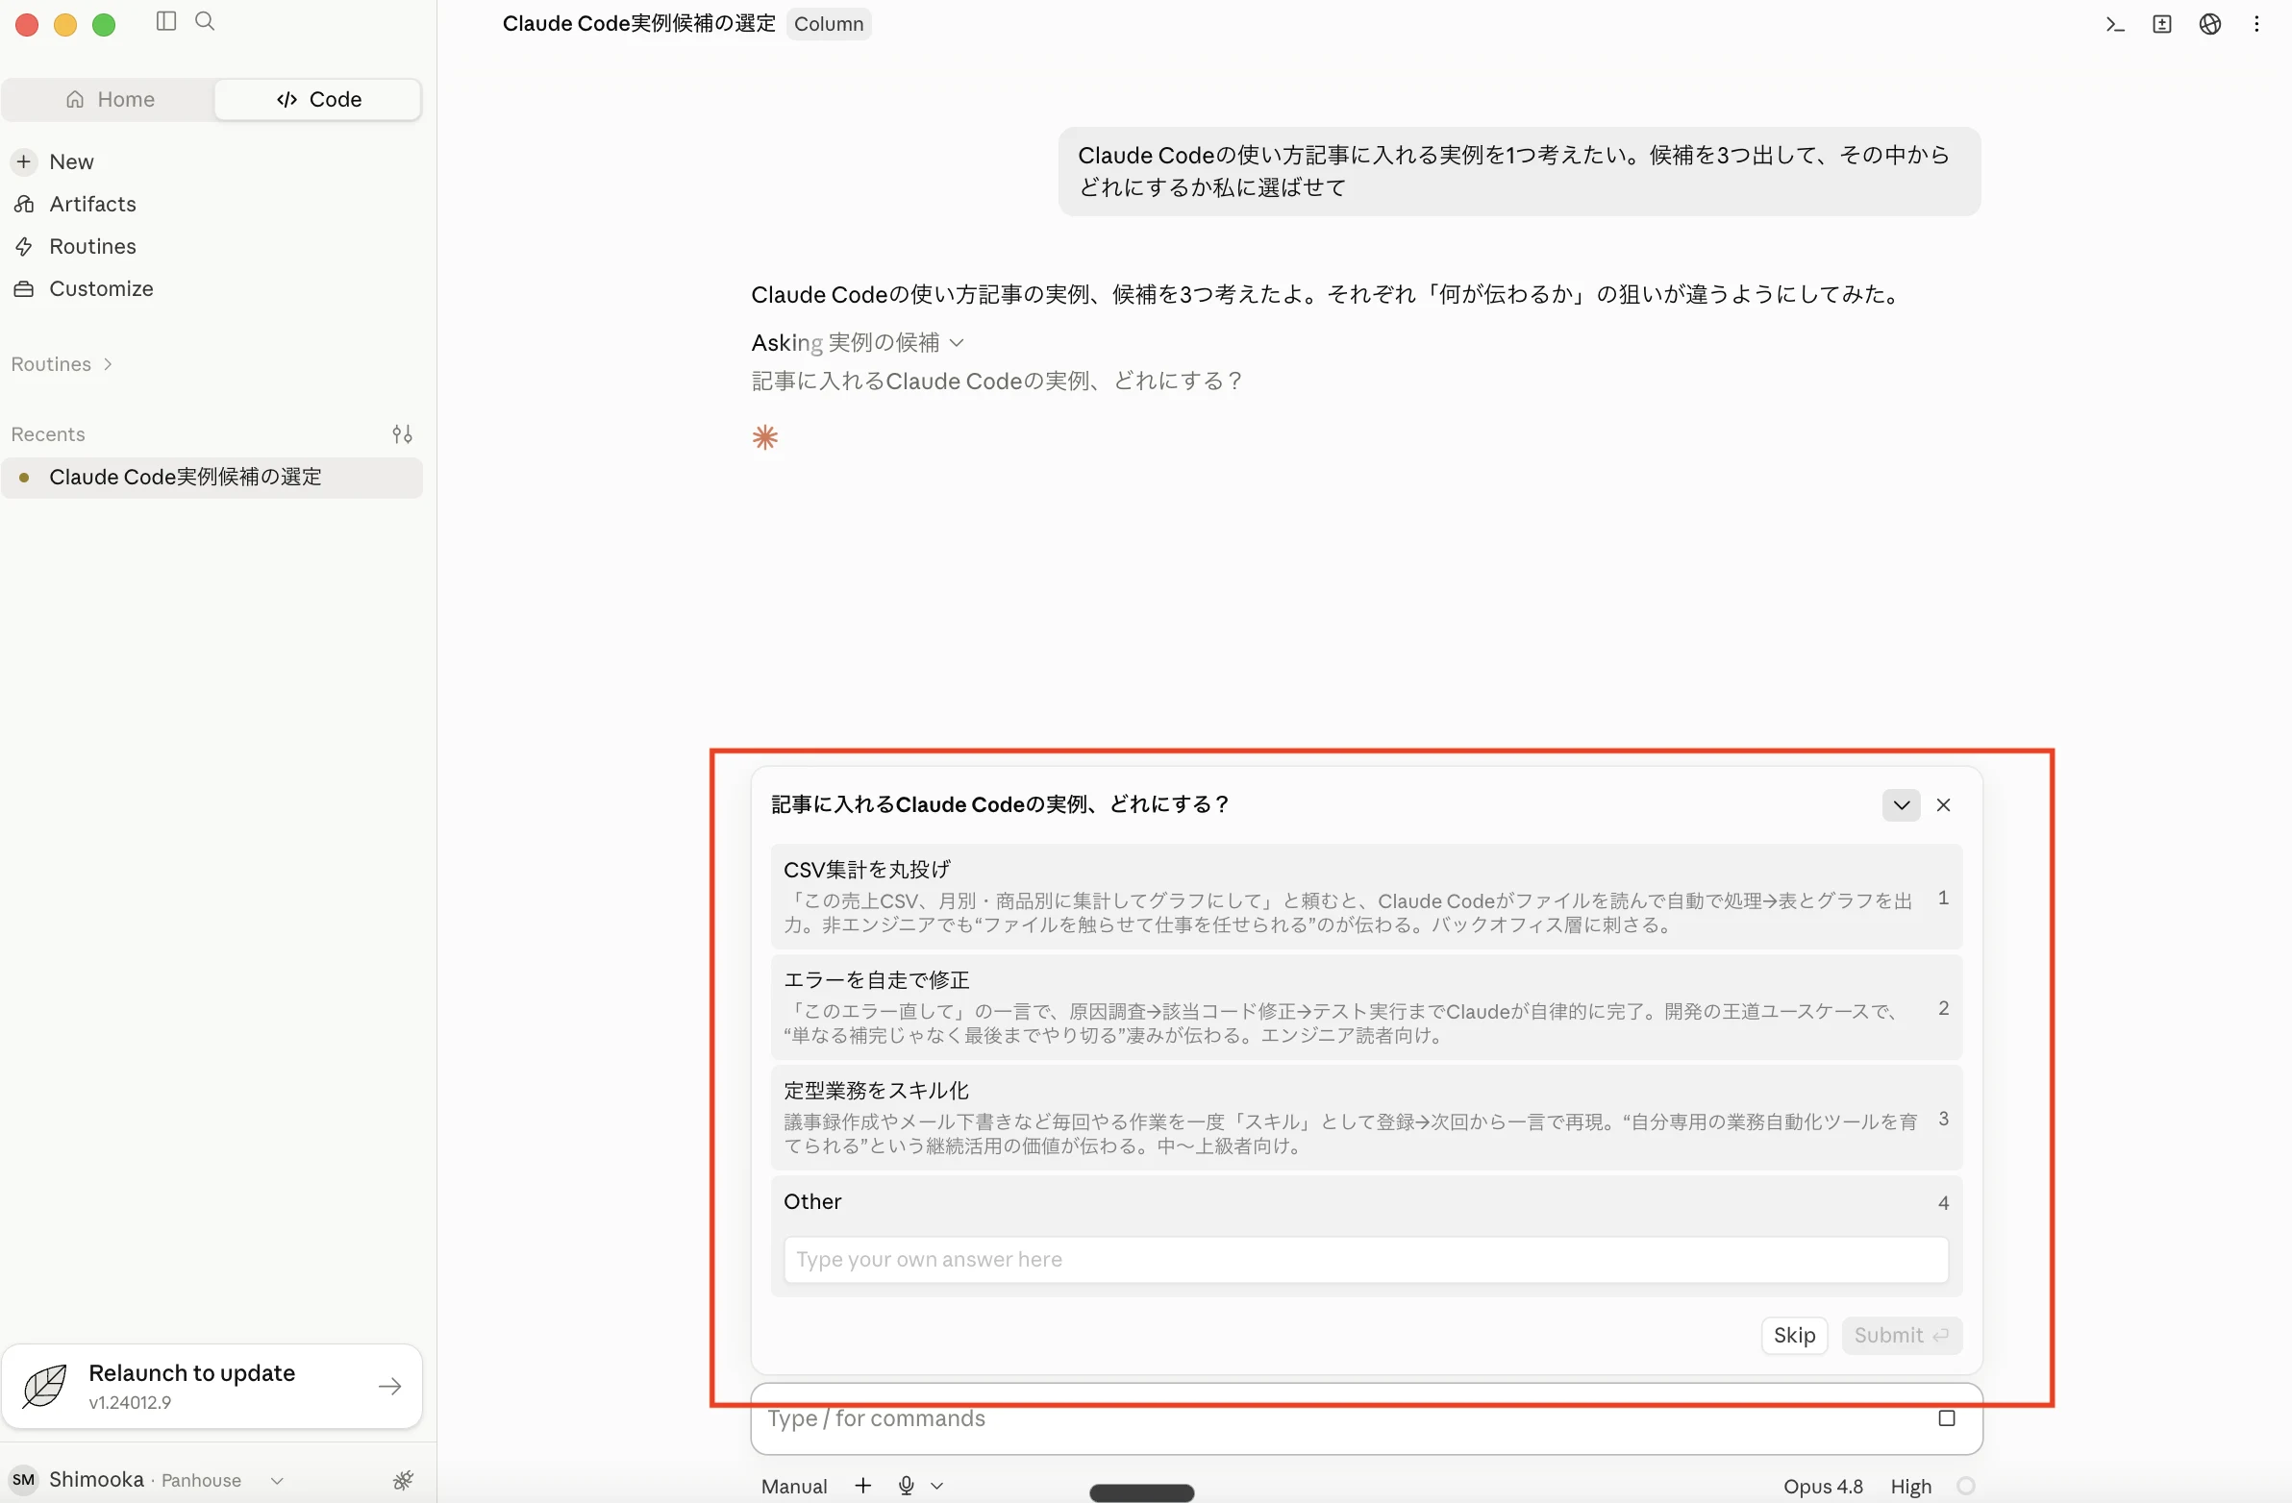2292x1503 pixels.
Task: Click the v1.24012.9 version text
Action: coord(130,1403)
